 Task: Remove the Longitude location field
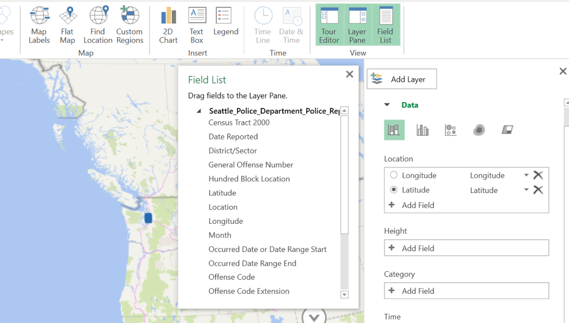[538, 175]
